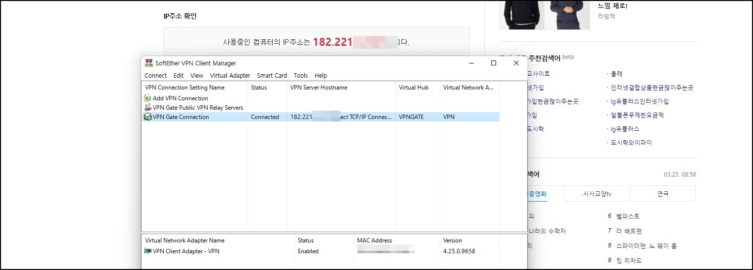Open the View menu
This screenshot has height=270, width=753.
pyautogui.click(x=197, y=76)
